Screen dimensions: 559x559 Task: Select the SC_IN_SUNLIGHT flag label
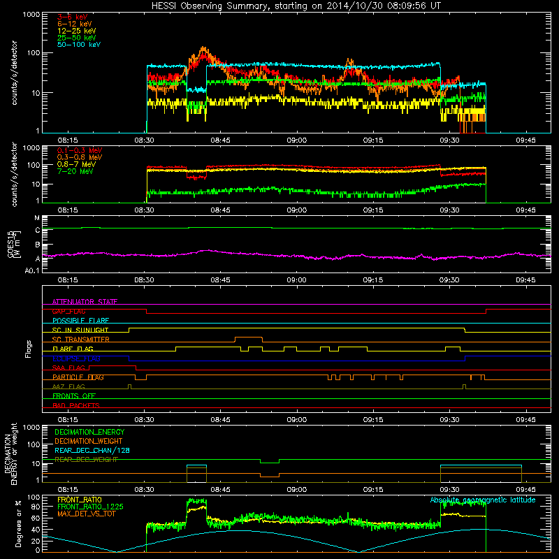tap(80, 330)
